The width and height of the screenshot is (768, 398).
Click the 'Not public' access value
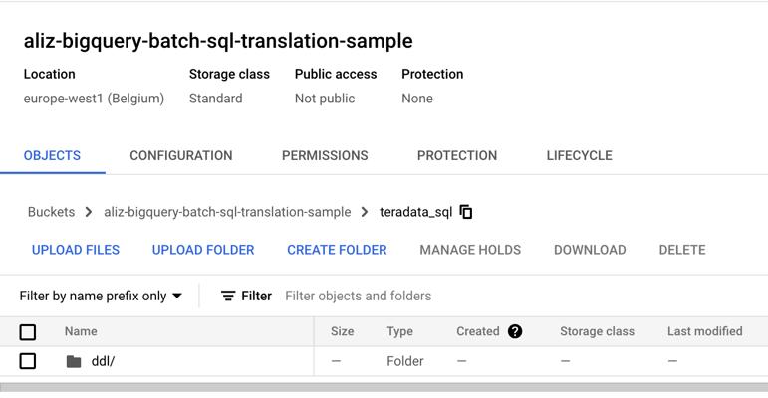(x=325, y=99)
